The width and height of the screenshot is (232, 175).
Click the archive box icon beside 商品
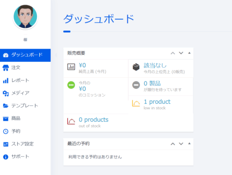point(6,119)
